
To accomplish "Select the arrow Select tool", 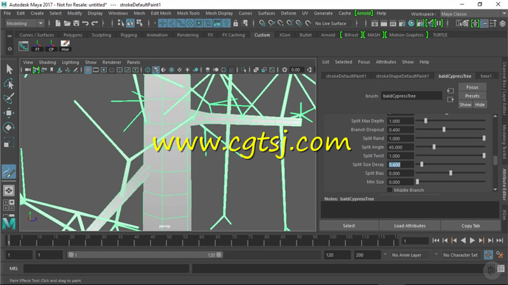I will point(9,69).
